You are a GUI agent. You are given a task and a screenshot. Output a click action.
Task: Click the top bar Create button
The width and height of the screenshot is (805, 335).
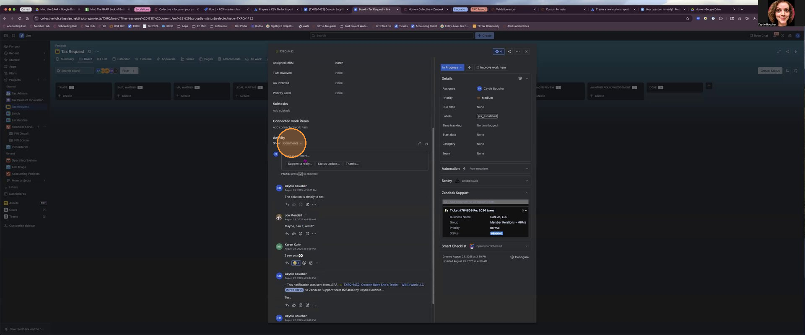point(485,36)
